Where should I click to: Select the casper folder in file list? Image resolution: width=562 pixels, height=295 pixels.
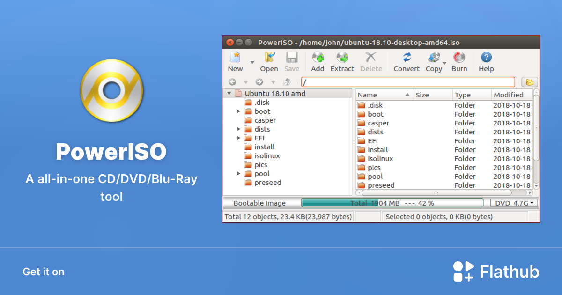pyautogui.click(x=378, y=123)
